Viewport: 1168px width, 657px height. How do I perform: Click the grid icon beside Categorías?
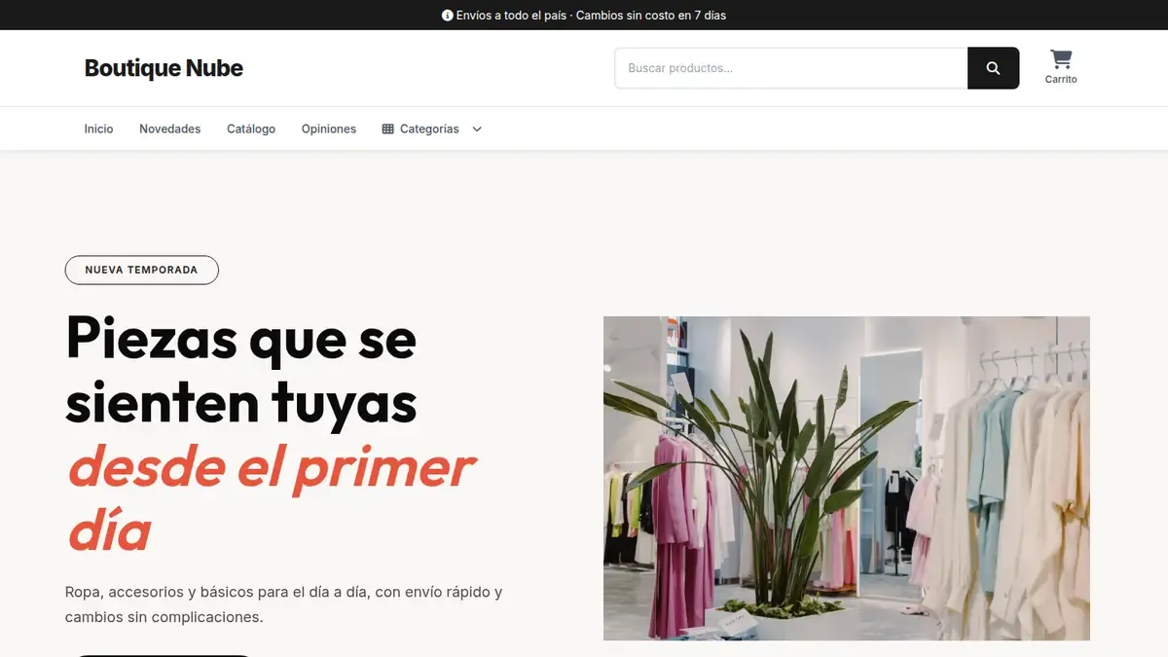pos(387,128)
